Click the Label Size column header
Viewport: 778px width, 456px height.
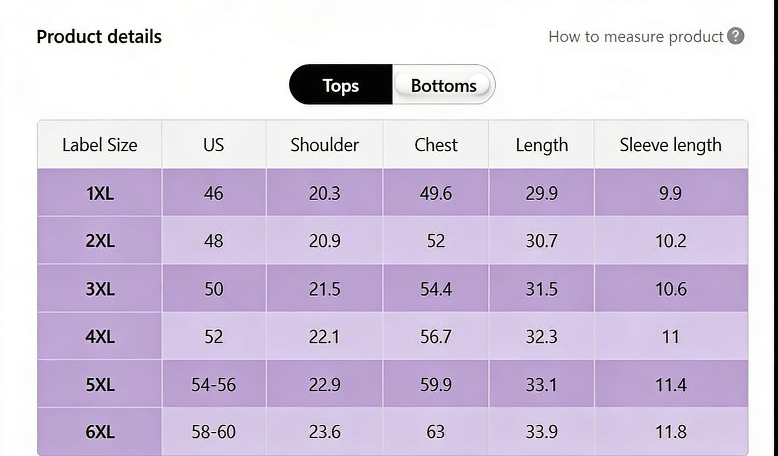(100, 145)
